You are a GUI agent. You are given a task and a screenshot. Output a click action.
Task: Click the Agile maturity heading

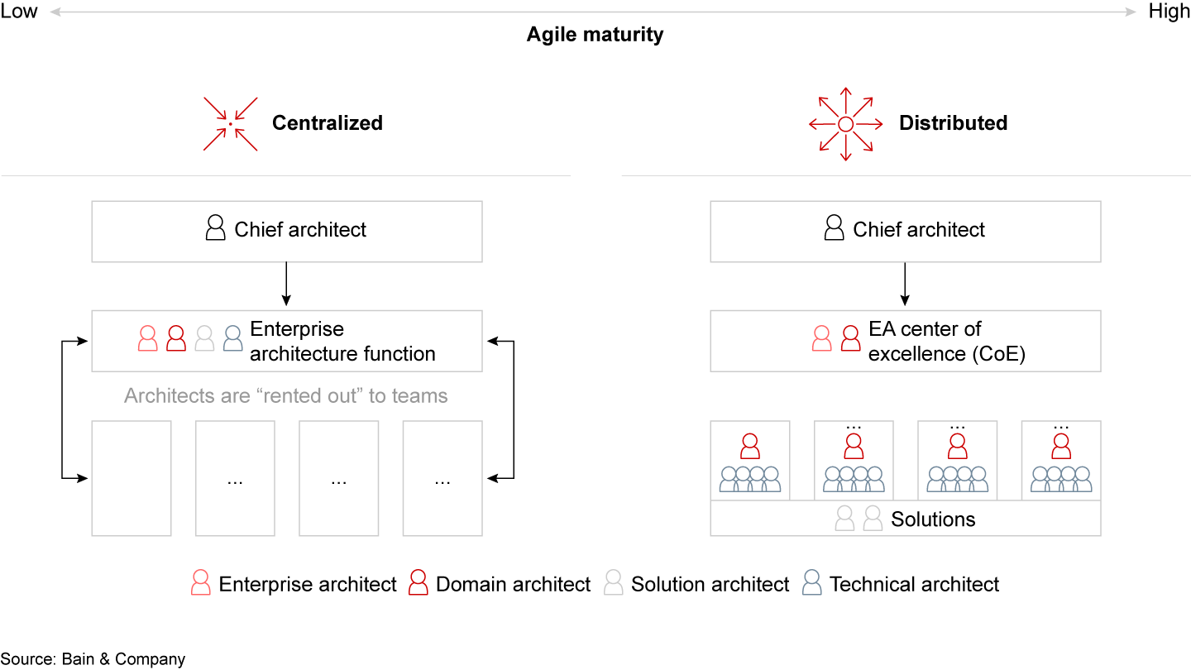(x=595, y=35)
